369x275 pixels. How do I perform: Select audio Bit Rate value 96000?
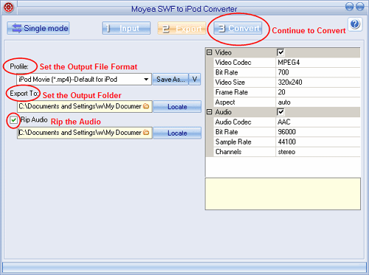[318, 132]
